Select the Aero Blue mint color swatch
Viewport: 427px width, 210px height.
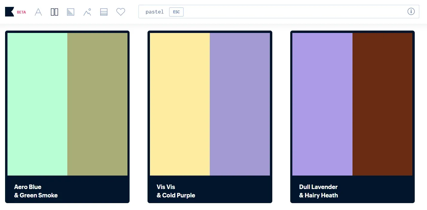pos(37,103)
